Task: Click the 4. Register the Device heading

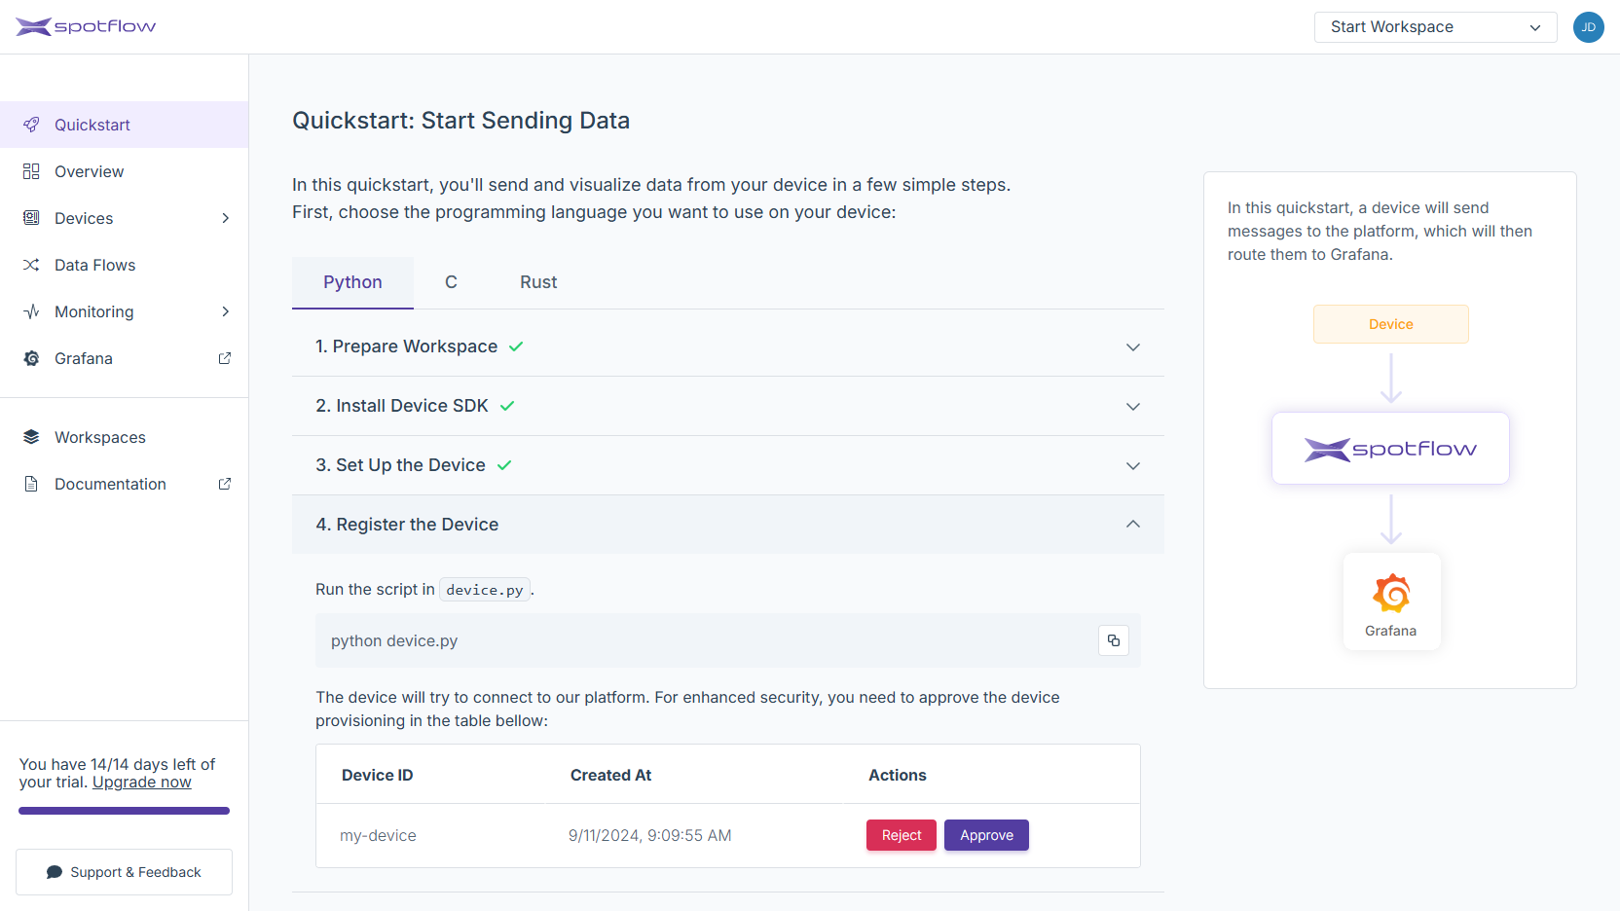Action: pyautogui.click(x=407, y=525)
